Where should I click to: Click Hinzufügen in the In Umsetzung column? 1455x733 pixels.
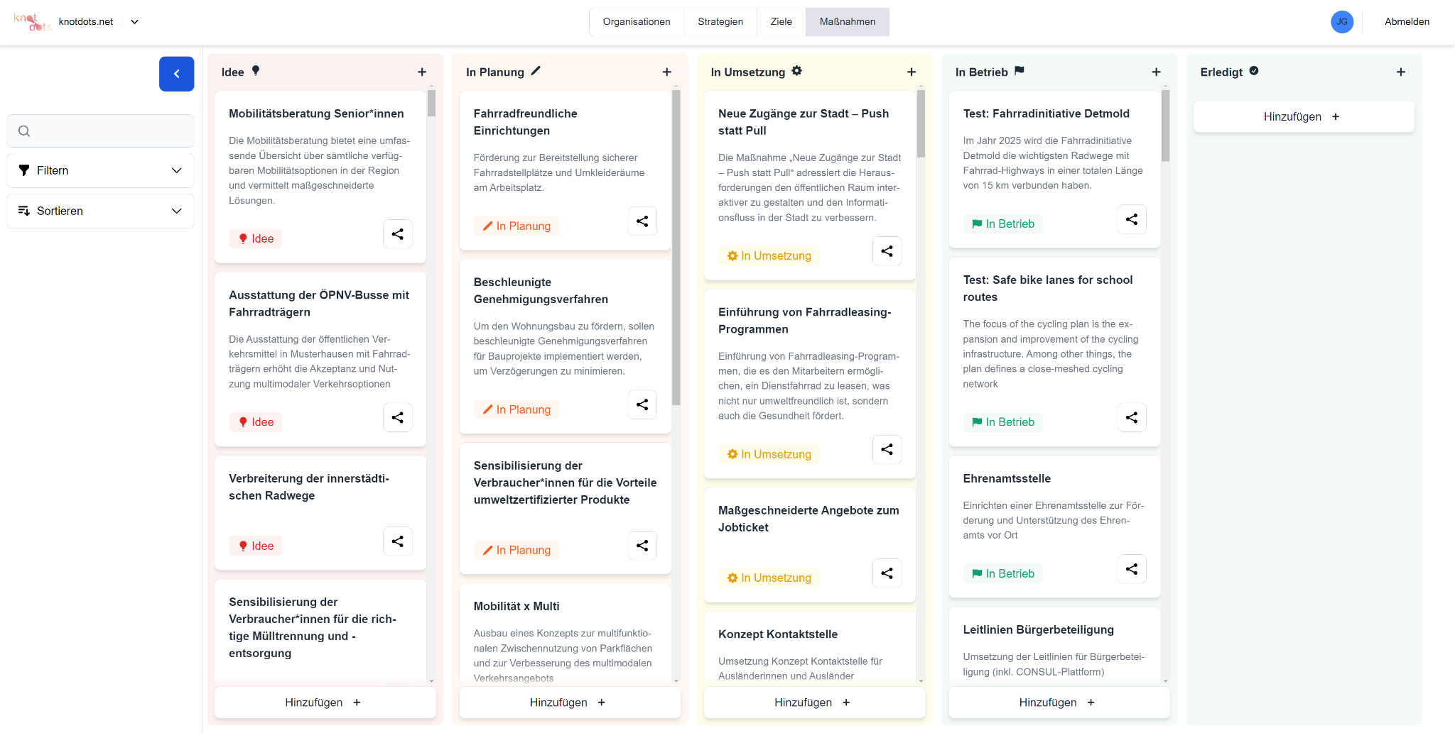[814, 702]
